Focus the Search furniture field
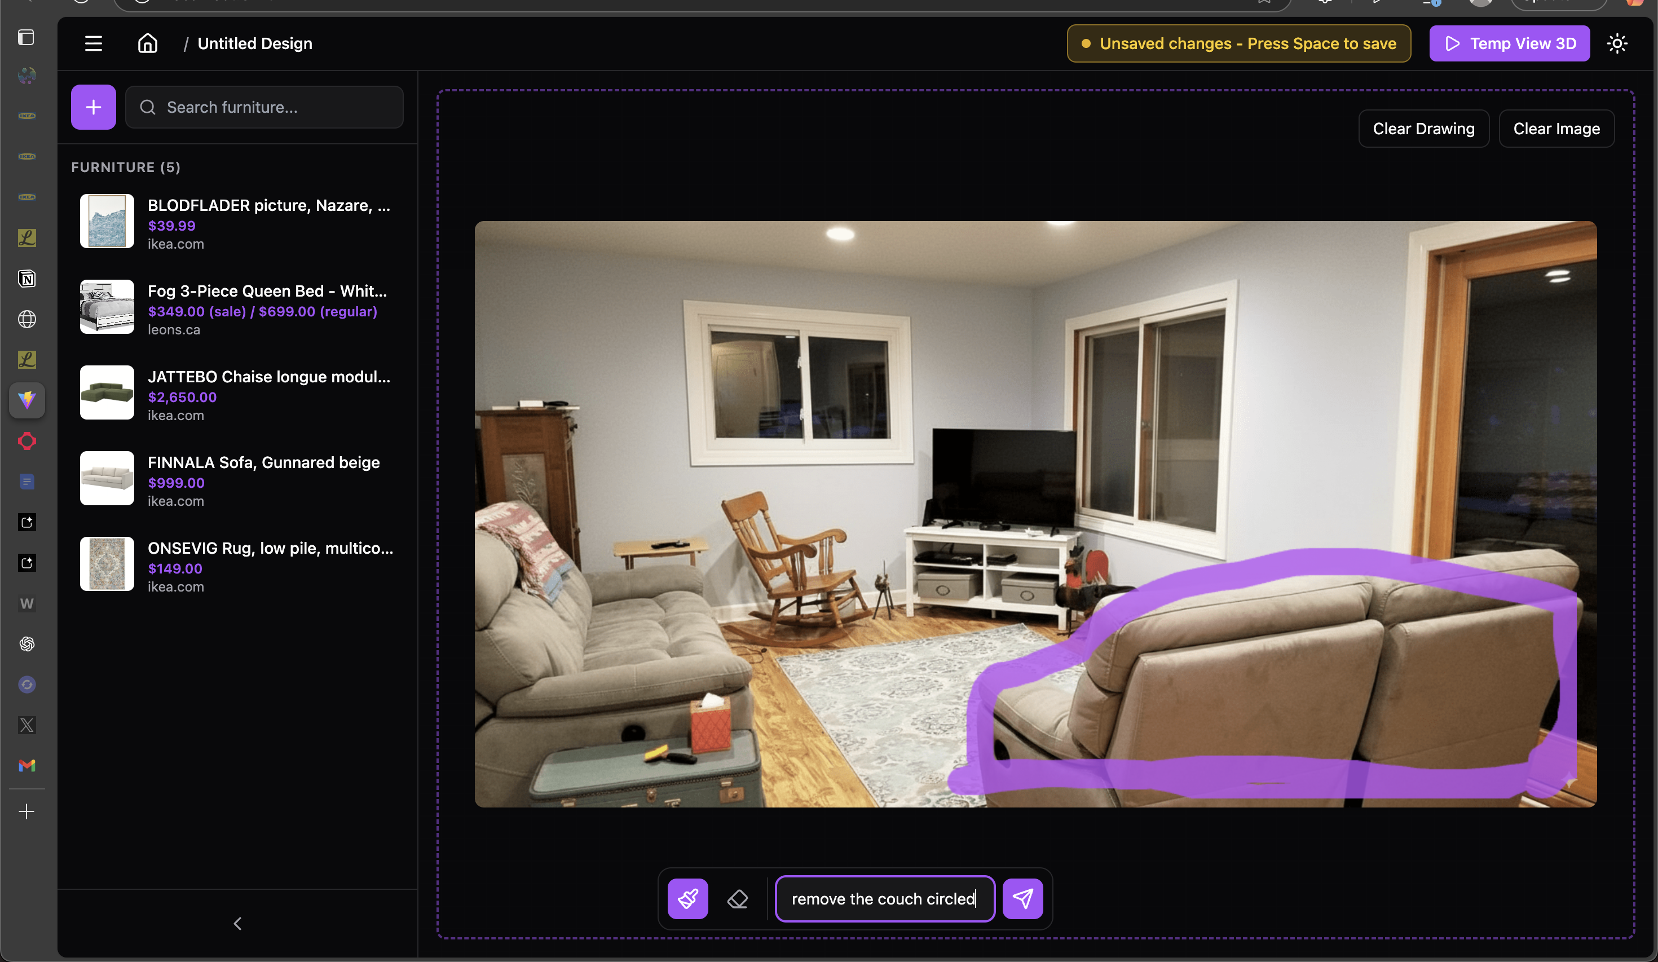This screenshot has width=1658, height=962. pyautogui.click(x=264, y=107)
